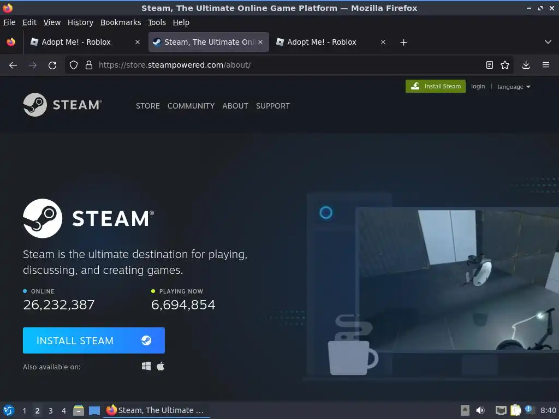Viewport: 559px width, 419px height.
Task: Open the Bookmarks menu
Action: (x=121, y=22)
